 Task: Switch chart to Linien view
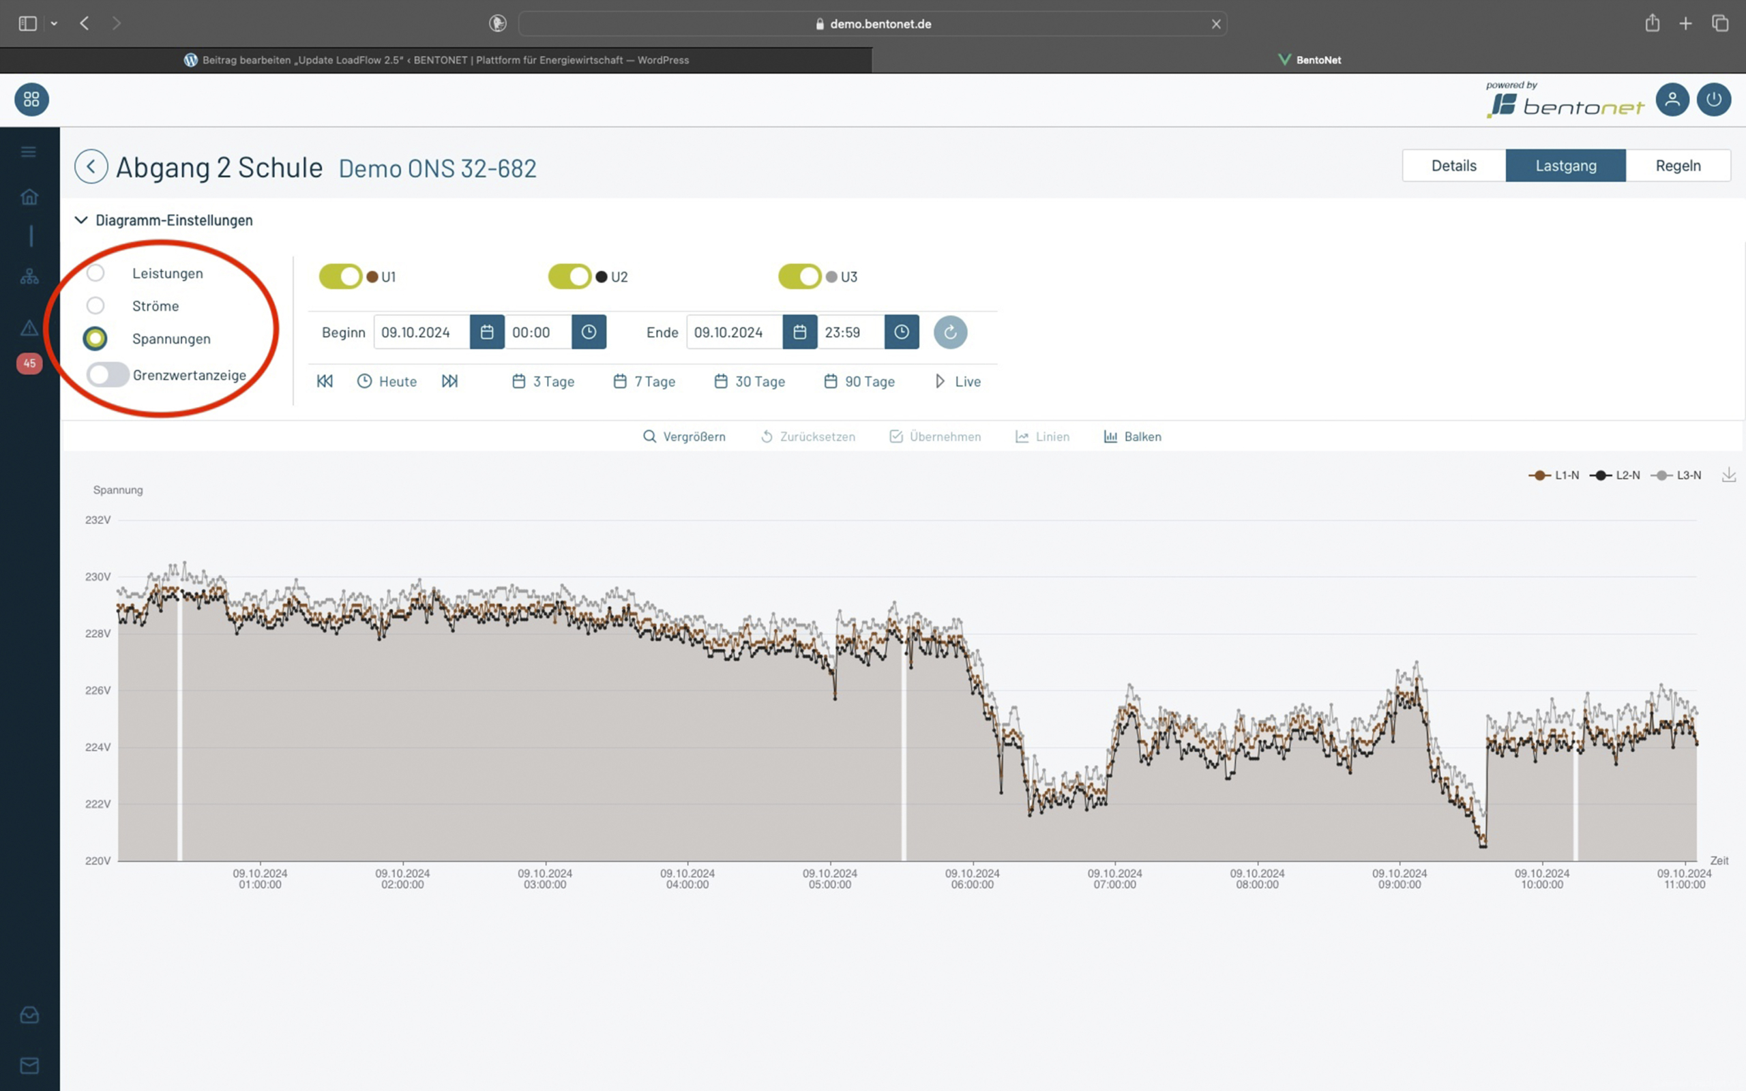[1042, 436]
